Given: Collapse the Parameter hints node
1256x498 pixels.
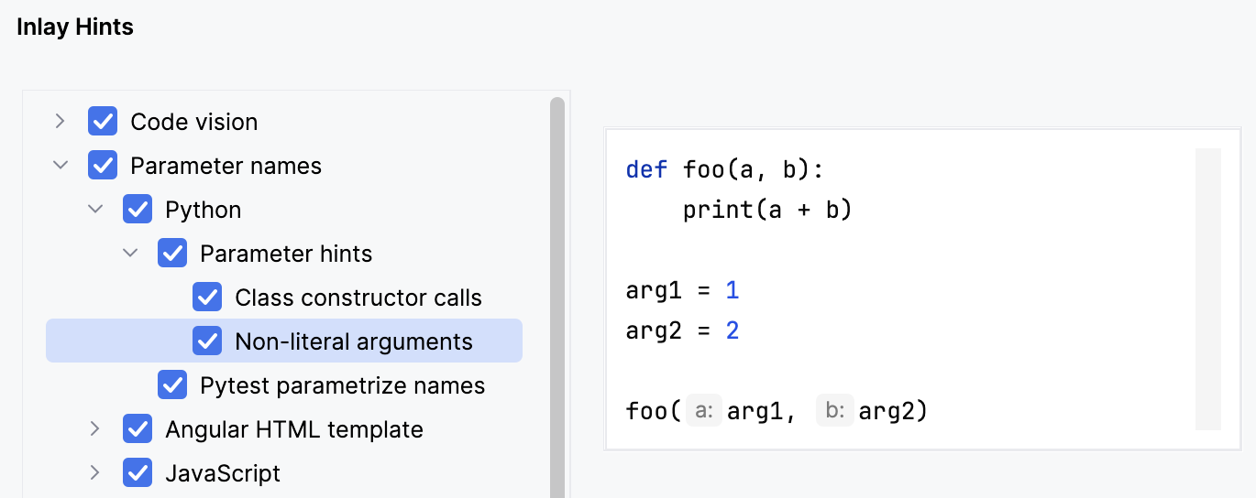Looking at the screenshot, I should [x=130, y=254].
